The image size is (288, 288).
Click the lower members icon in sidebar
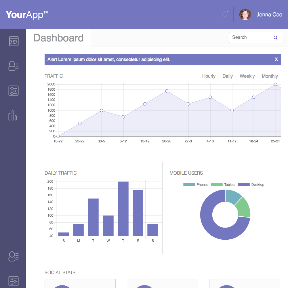click(x=14, y=256)
